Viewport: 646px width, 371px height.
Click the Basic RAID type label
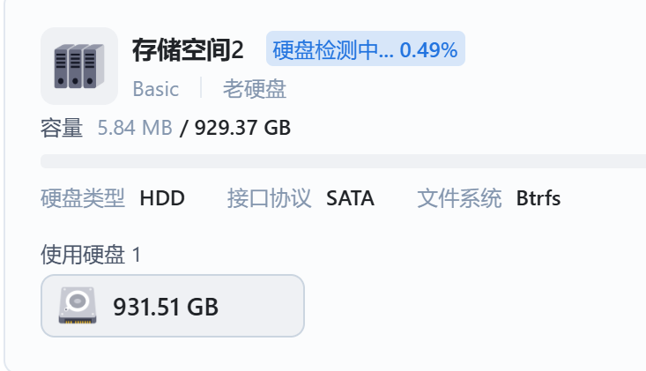[x=155, y=89]
